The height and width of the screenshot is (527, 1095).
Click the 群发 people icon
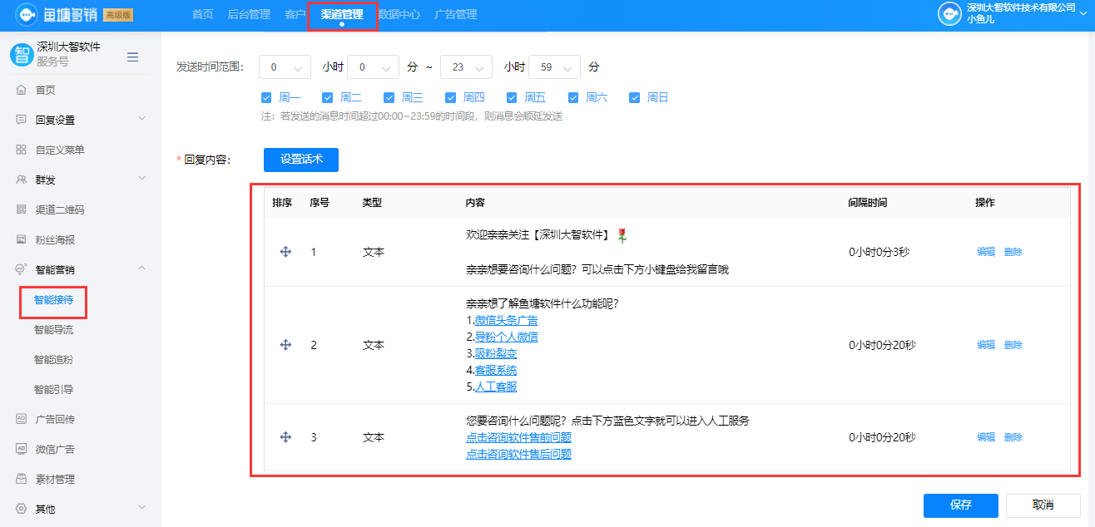[x=21, y=180]
